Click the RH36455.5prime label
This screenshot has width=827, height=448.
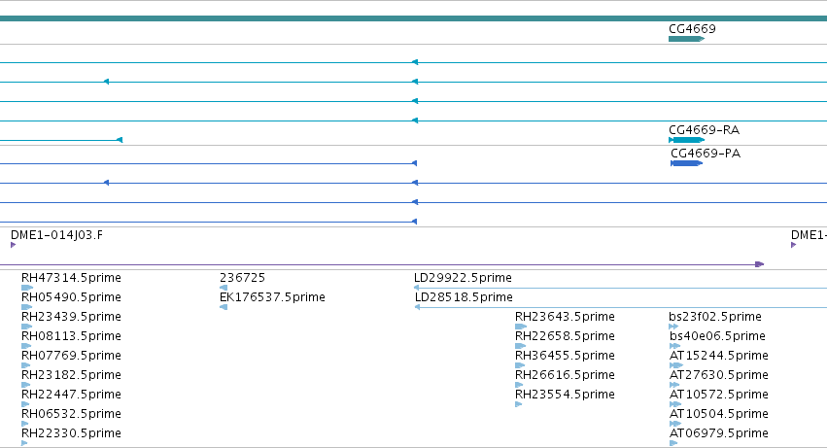coord(565,356)
